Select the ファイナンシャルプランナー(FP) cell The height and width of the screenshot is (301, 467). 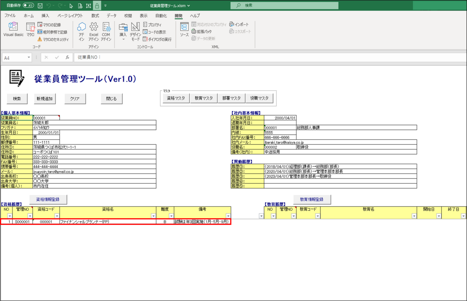(x=108, y=222)
